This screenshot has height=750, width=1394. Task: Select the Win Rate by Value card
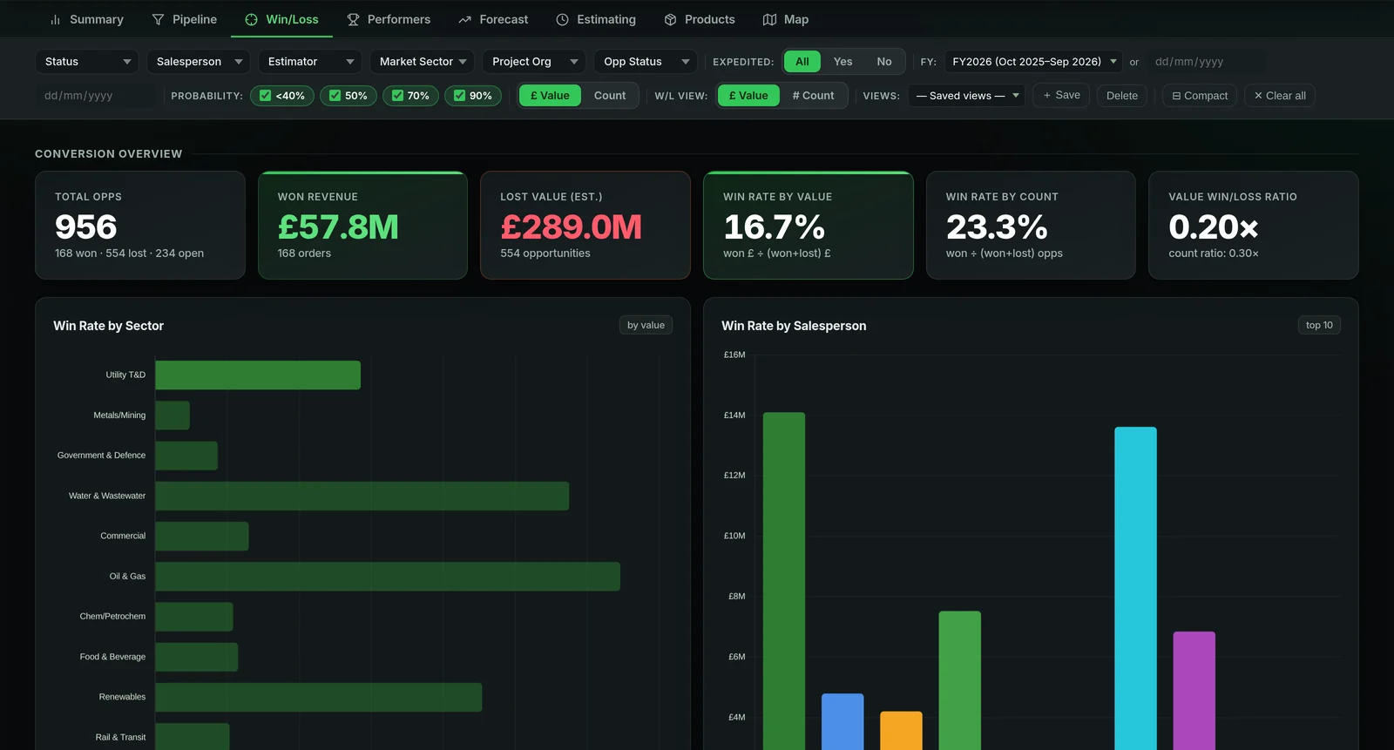pos(809,226)
